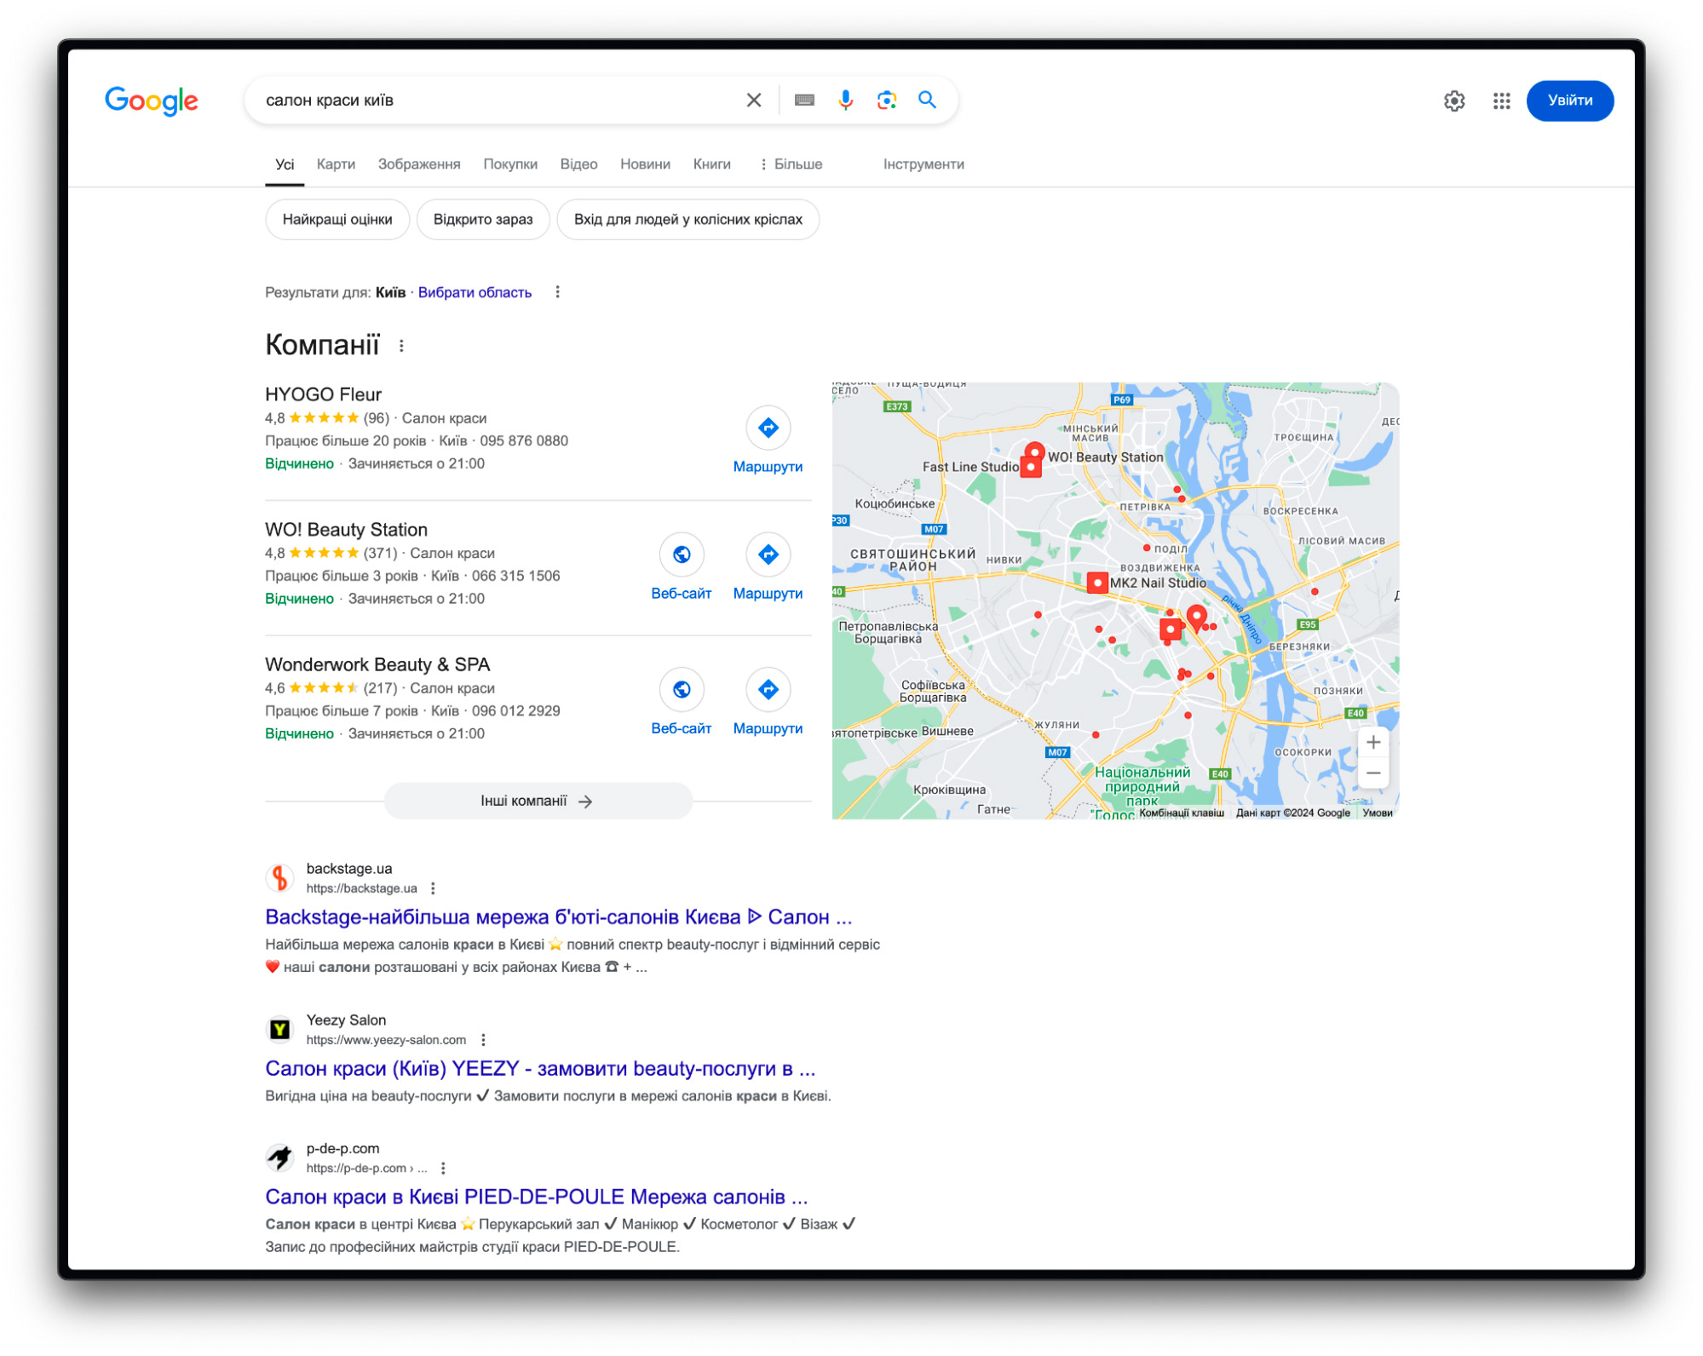This screenshot has width=1703, height=1356.
Task: Click the p-de-p.com favicon
Action: point(279,1158)
